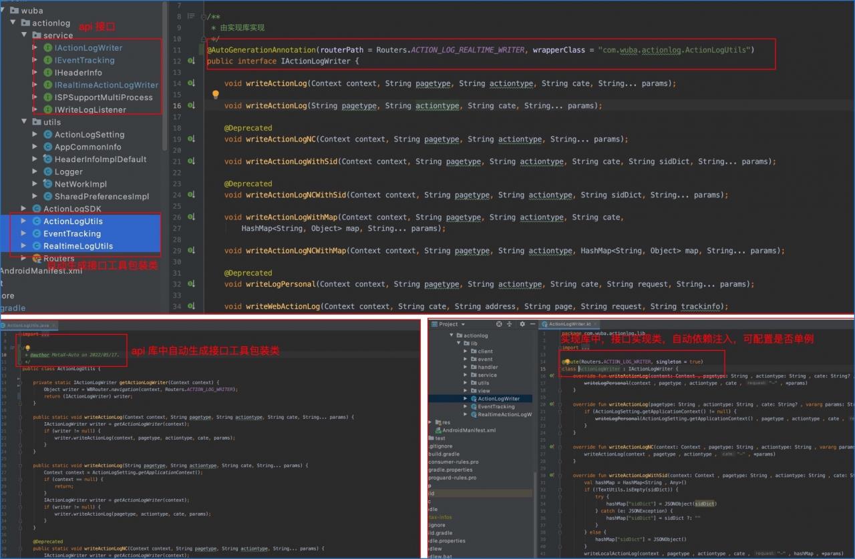The width and height of the screenshot is (855, 559).
Task: Click the IActionLogWriter interface icon
Action: pos(48,48)
